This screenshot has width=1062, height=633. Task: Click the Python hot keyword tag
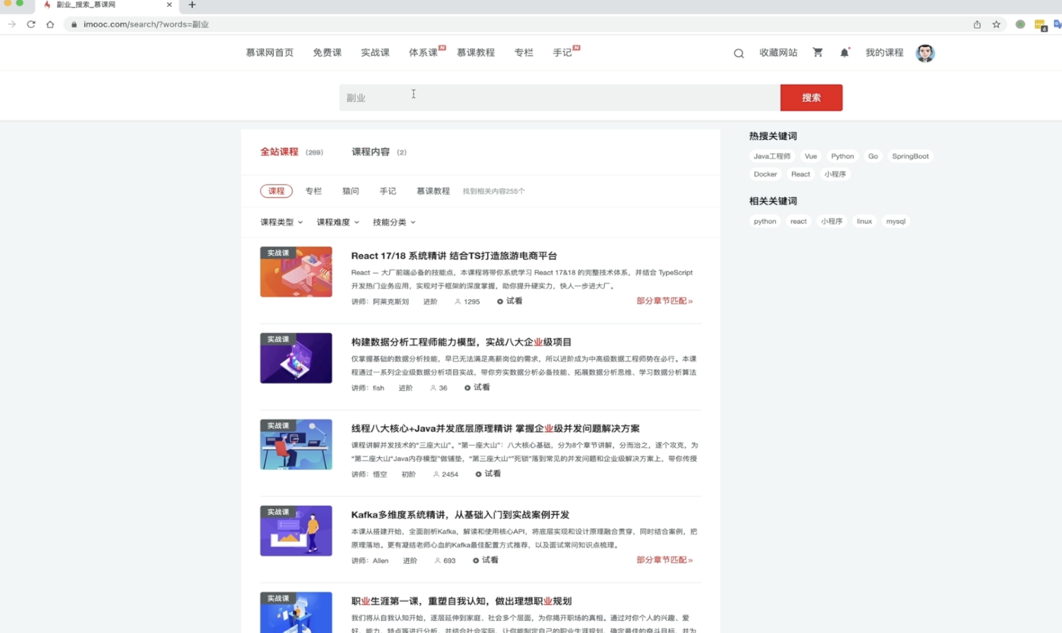click(x=842, y=156)
